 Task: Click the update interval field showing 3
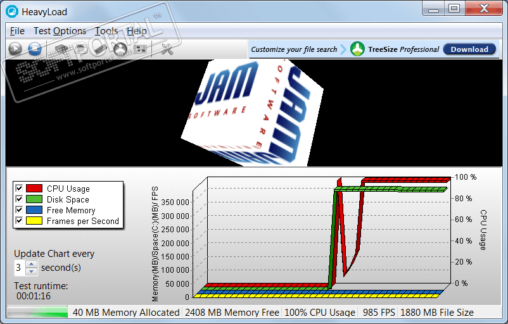[x=20, y=268]
